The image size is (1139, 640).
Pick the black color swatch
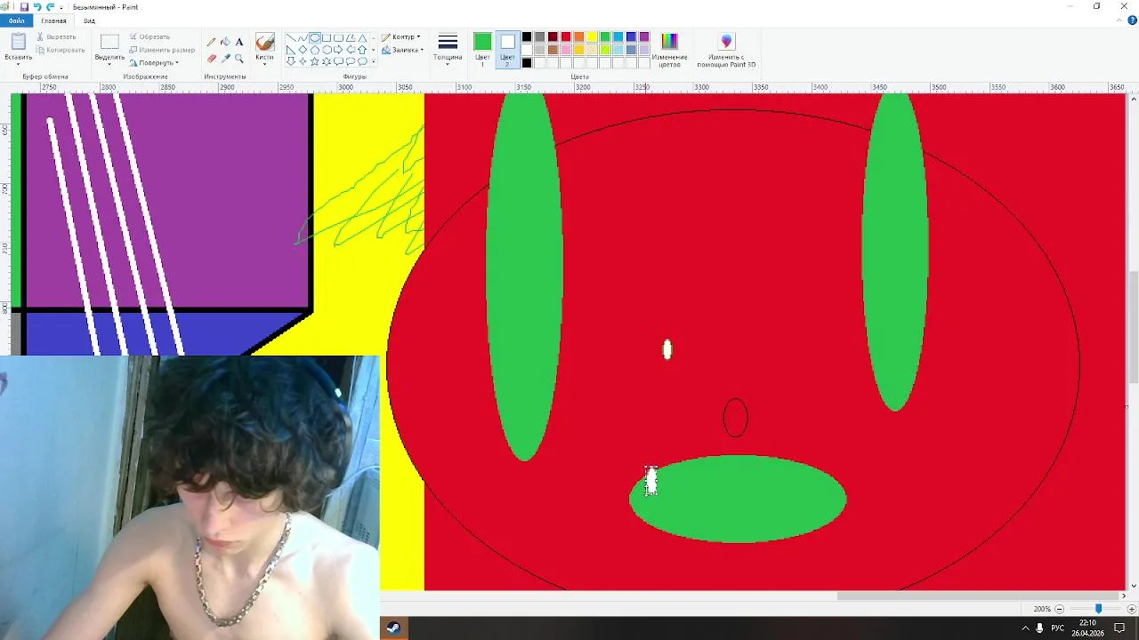pos(527,37)
